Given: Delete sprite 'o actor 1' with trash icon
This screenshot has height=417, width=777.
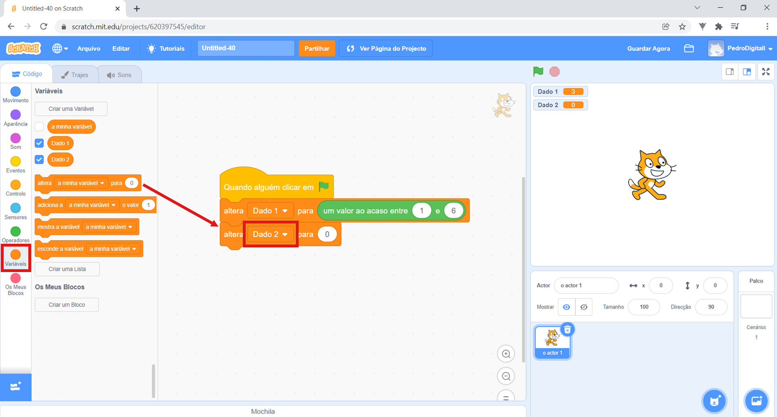Looking at the screenshot, I should click(567, 330).
